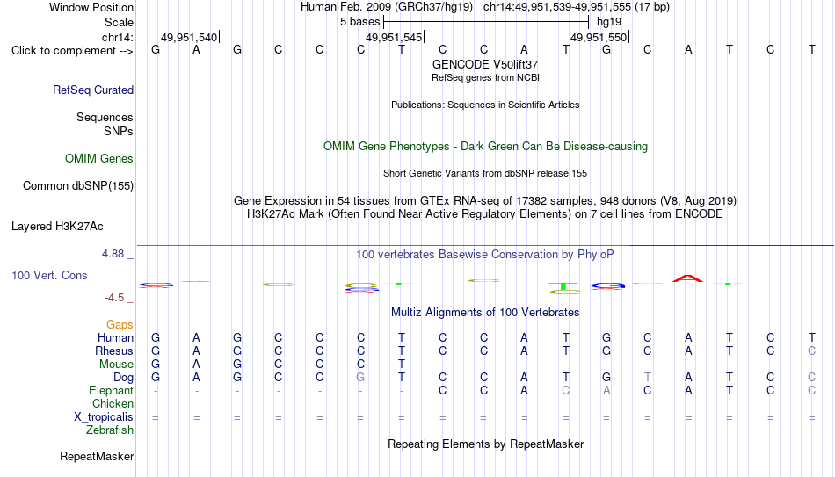This screenshot has width=835, height=477.
Task: Select the Mouse species row label
Action: pos(116,365)
